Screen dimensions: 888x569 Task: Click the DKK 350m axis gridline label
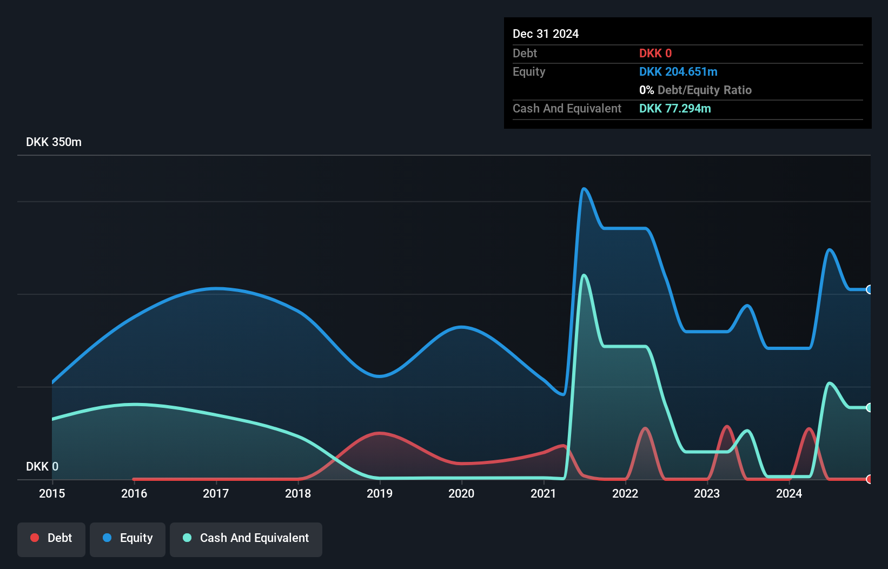point(54,142)
